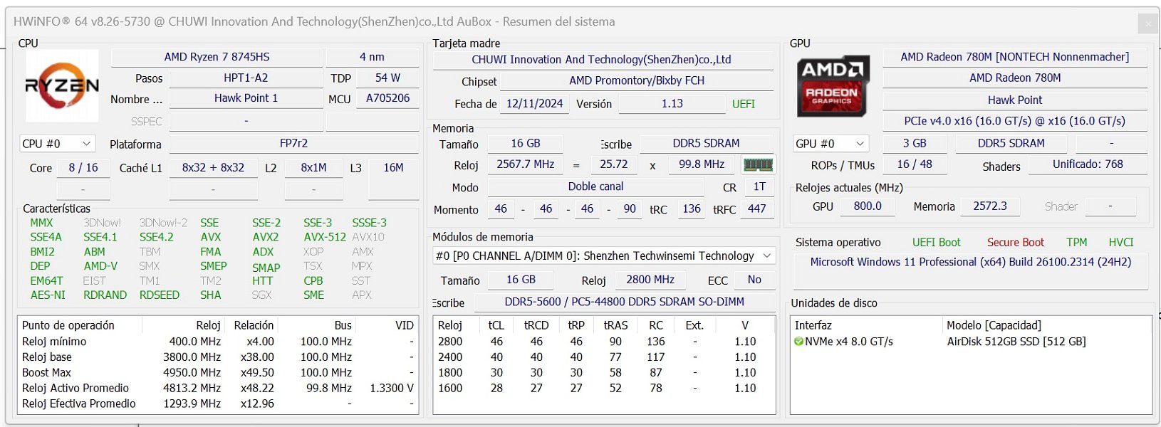Select the 2400 MHz memory timing row
This screenshot has height=427, width=1161.
(450, 357)
